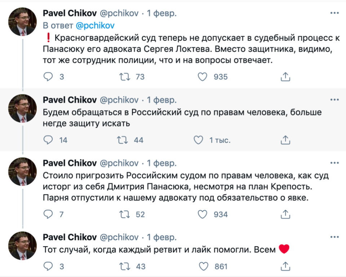Like the tweet with 934 likes
This screenshot has height=277, width=346.
click(204, 214)
